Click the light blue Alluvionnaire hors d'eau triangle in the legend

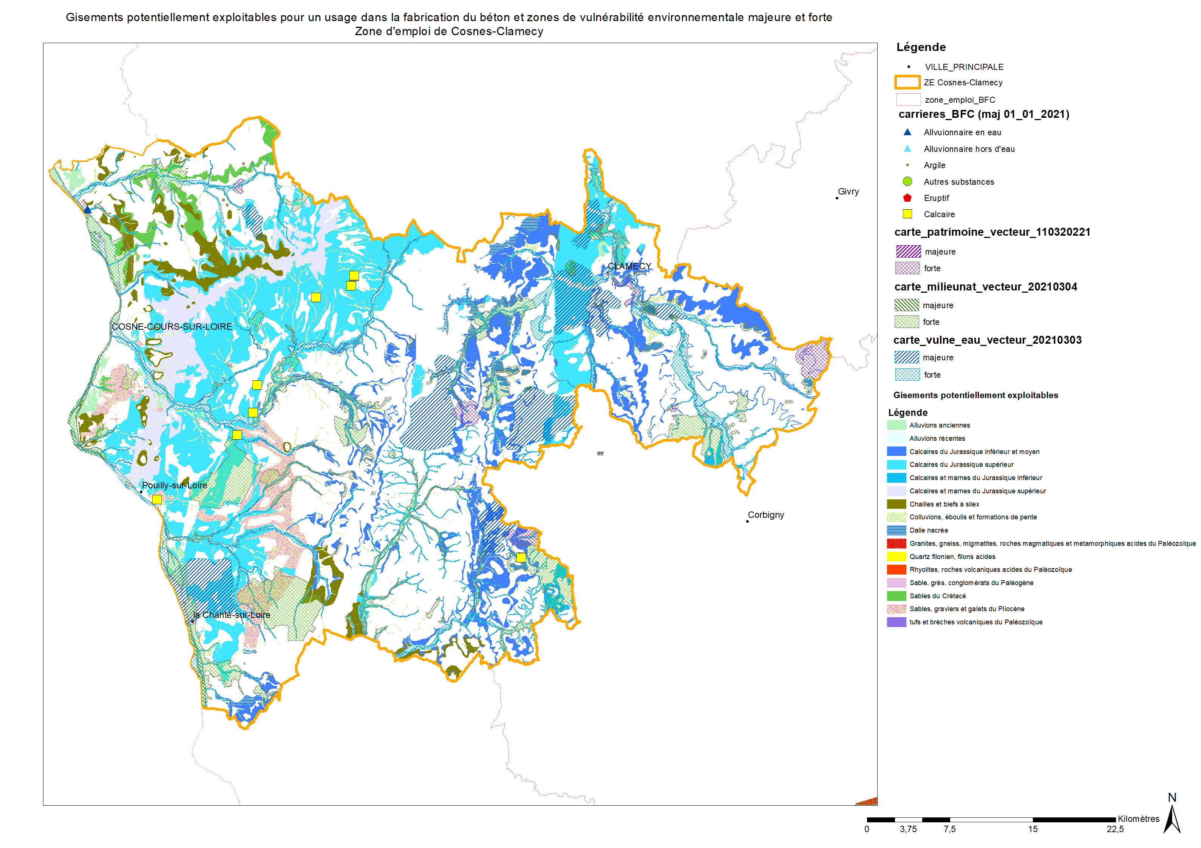click(x=907, y=148)
